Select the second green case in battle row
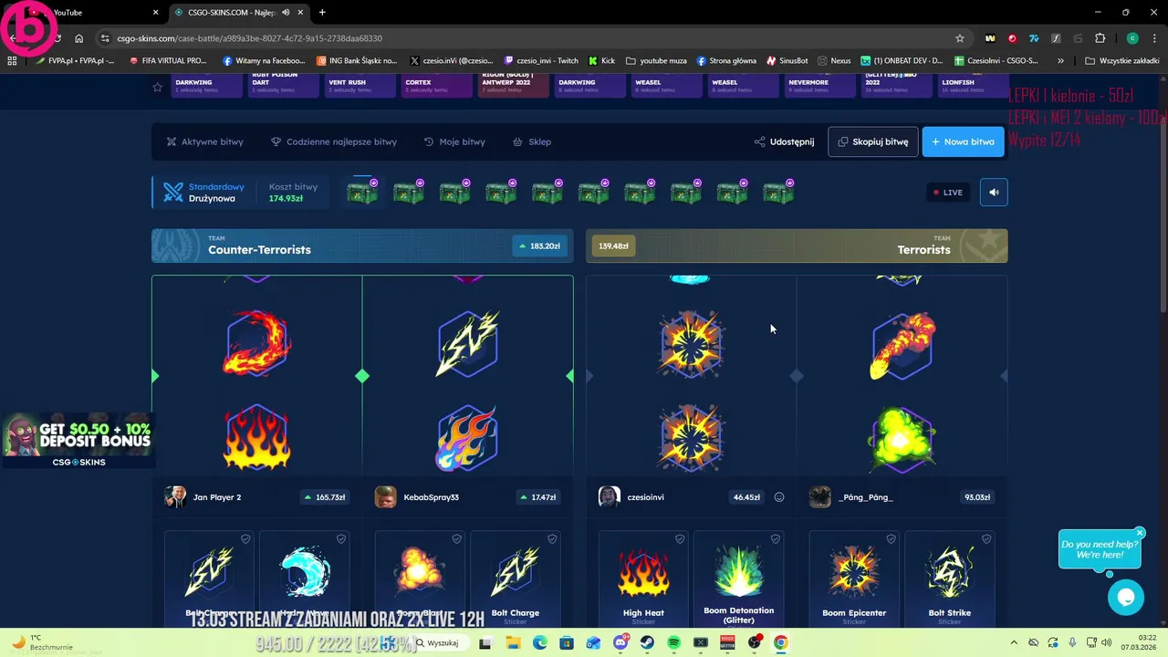The height and width of the screenshot is (657, 1168). (x=409, y=192)
